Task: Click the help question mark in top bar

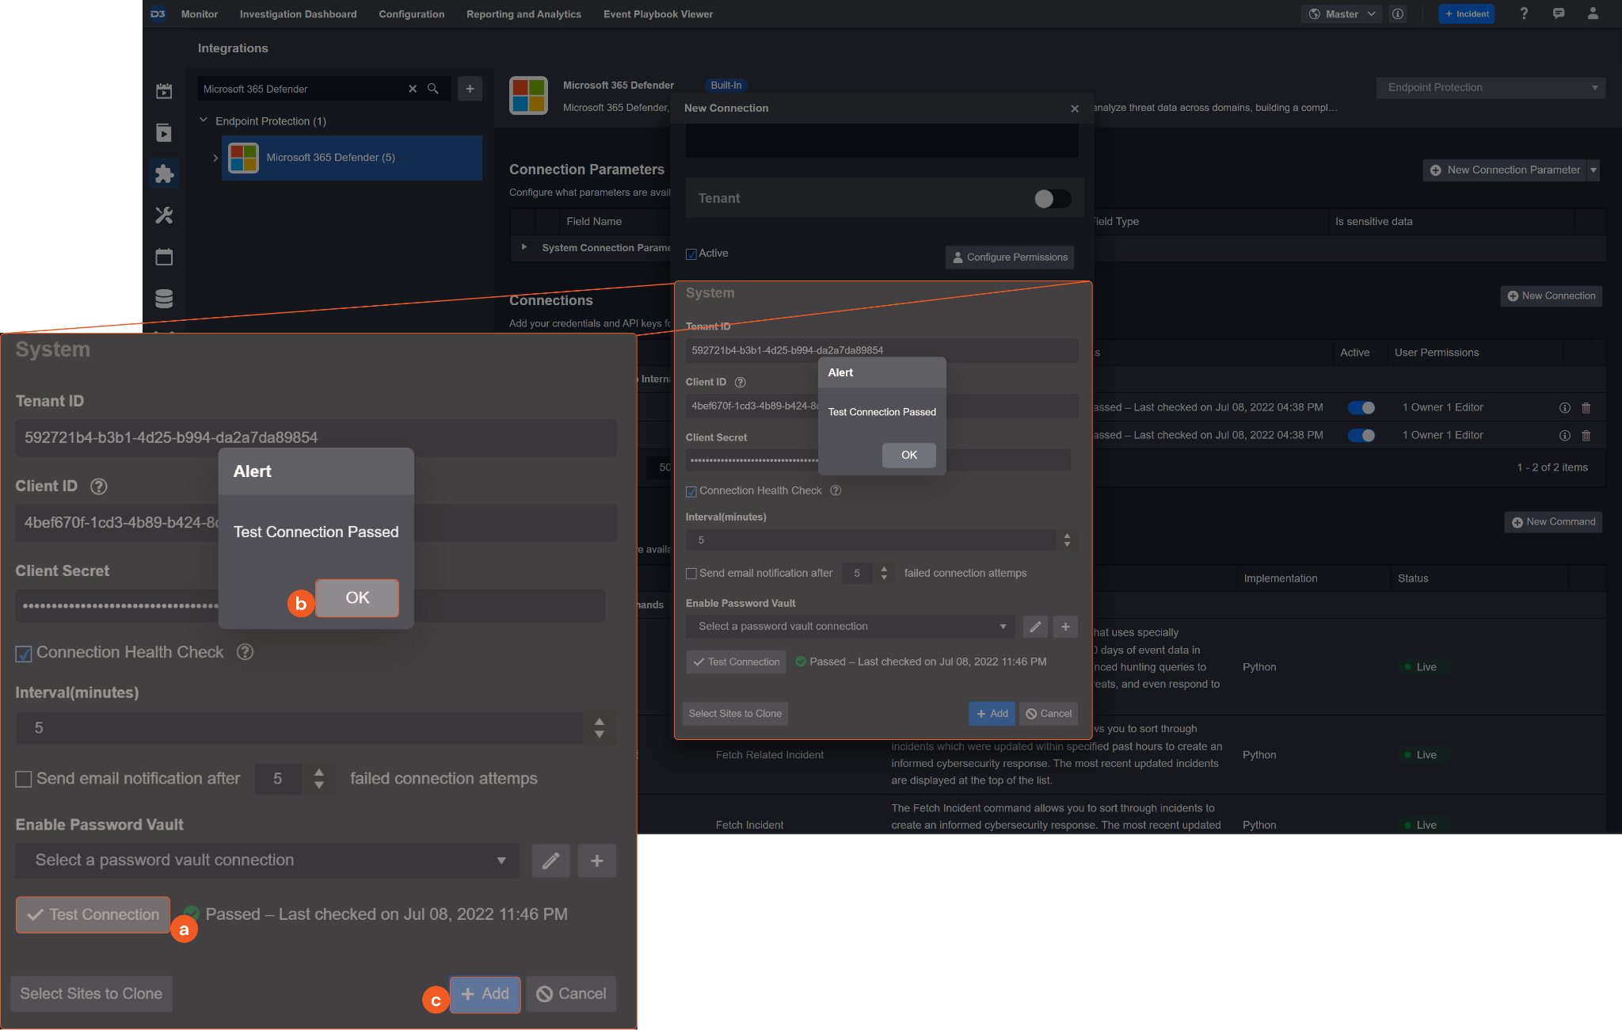Action: (x=1524, y=13)
